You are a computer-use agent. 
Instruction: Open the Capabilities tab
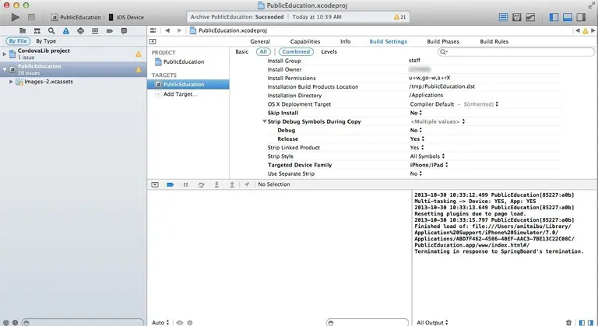(x=305, y=41)
